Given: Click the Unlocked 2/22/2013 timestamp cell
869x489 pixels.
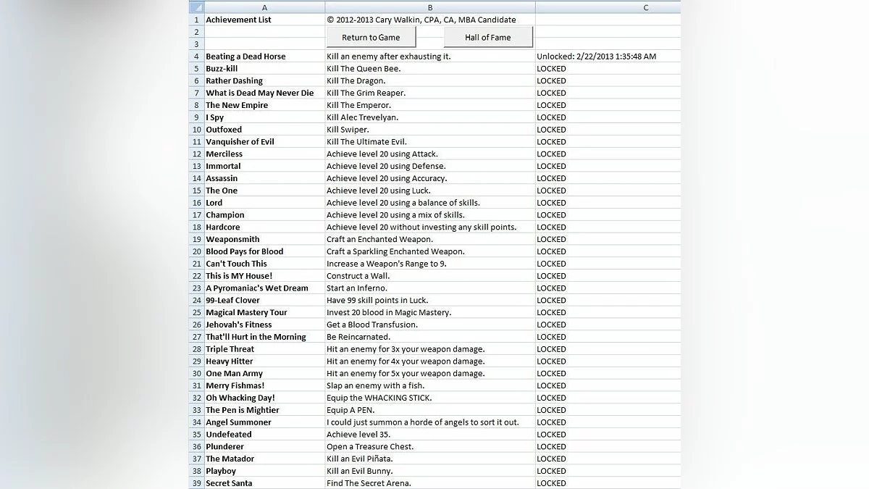Looking at the screenshot, I should (608, 57).
